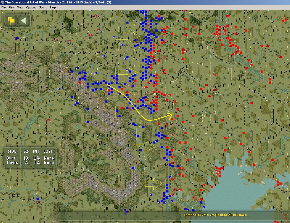Open the File menu
The image size is (290, 223).
click(x=3, y=7)
